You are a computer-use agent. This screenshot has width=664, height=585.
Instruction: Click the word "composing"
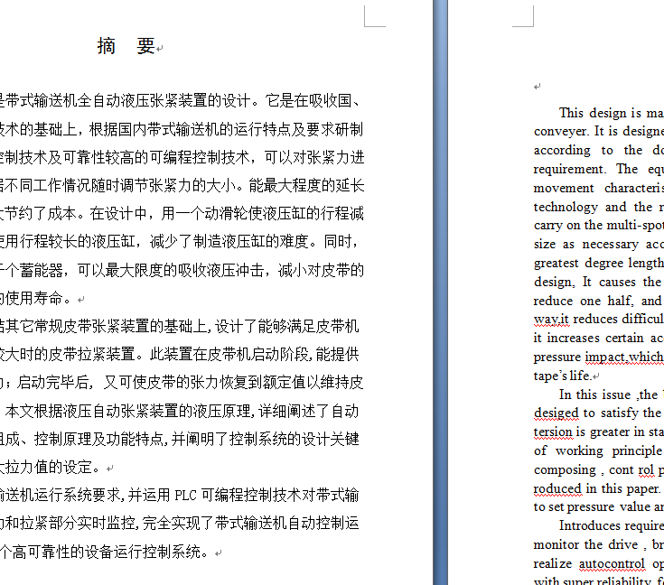(565, 470)
